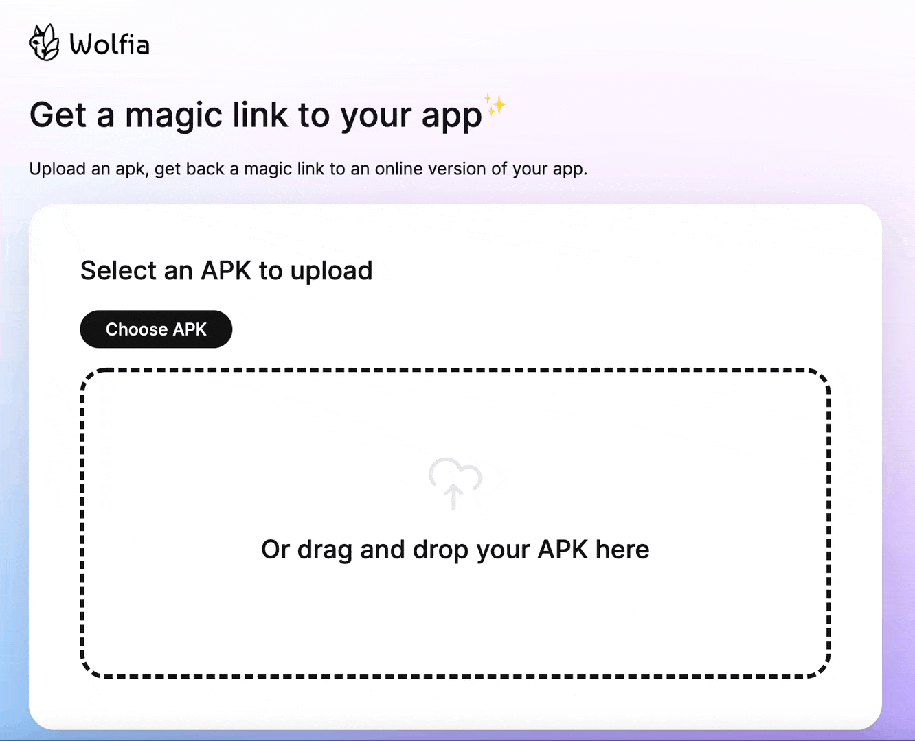Click "Or drag and drop your APK here" text
Screen dimensions: 915x741
coord(455,550)
